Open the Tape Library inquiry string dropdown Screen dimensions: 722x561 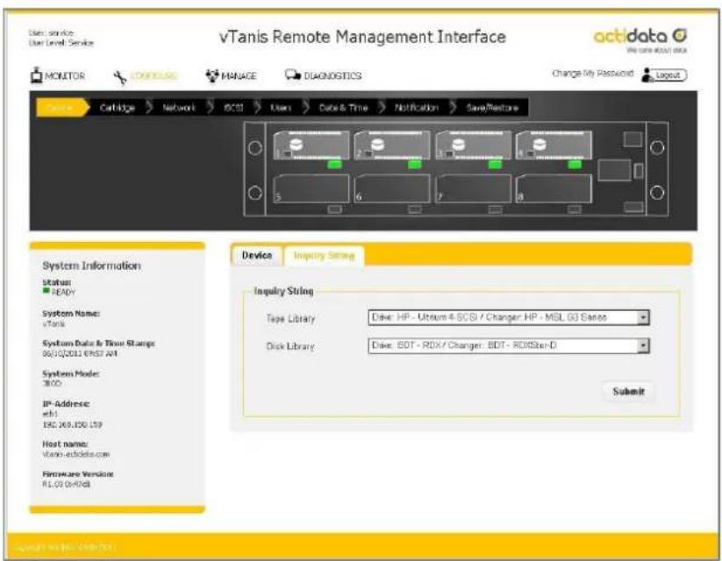click(509, 317)
